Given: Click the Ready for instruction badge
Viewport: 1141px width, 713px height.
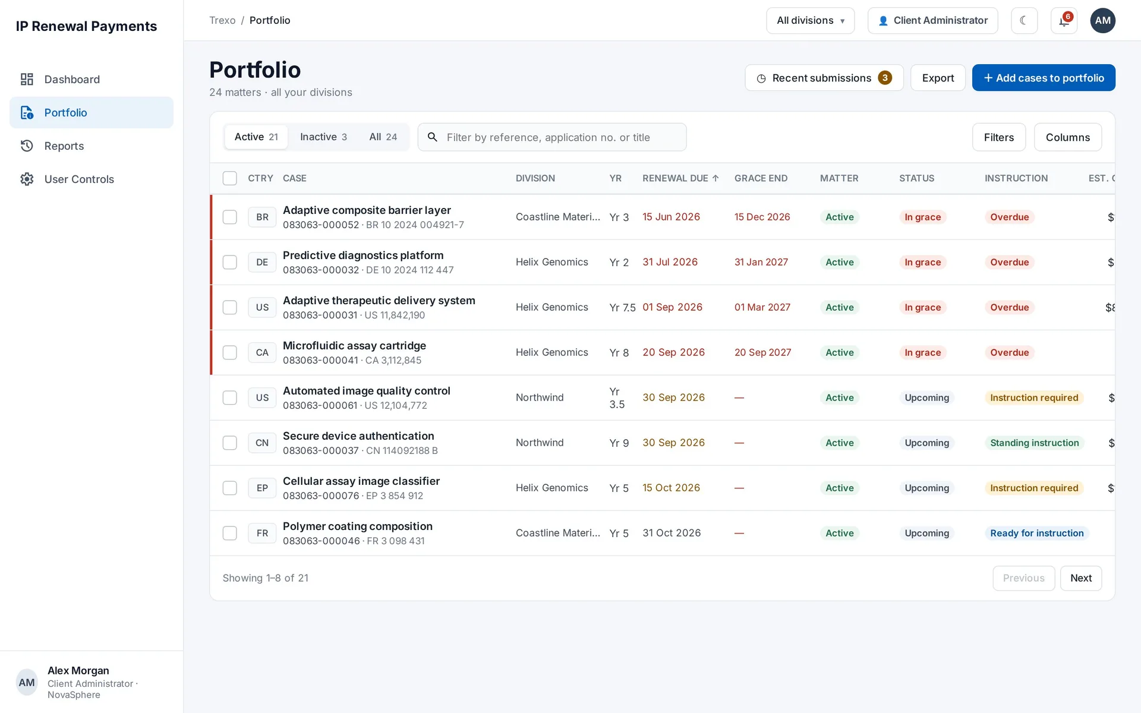Looking at the screenshot, I should (x=1036, y=533).
